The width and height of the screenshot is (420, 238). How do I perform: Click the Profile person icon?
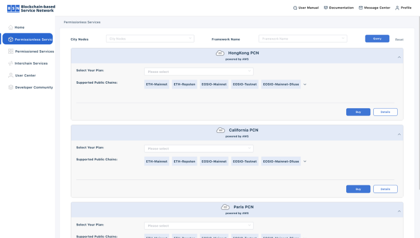397,8
